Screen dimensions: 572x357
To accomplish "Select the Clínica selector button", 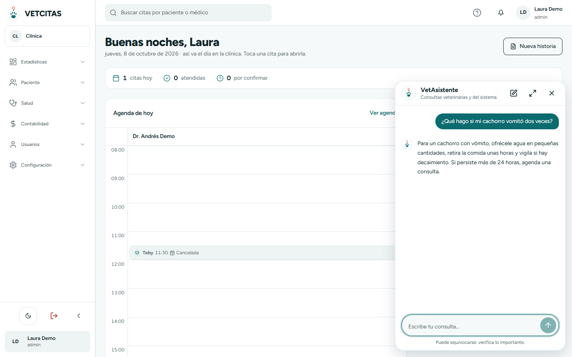I will click(x=47, y=36).
